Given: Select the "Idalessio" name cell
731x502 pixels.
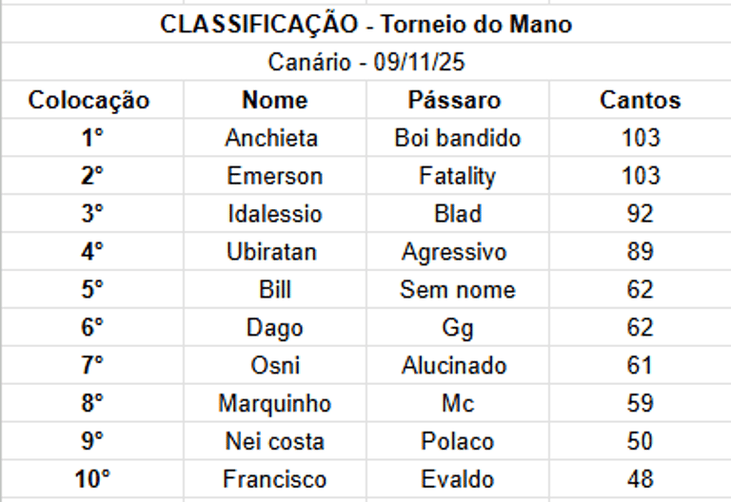Looking at the screenshot, I should pyautogui.click(x=274, y=214).
